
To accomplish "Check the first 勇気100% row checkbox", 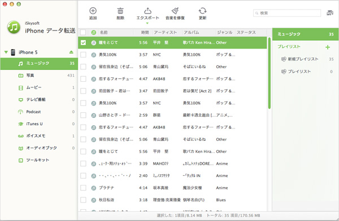I will 83,55.
